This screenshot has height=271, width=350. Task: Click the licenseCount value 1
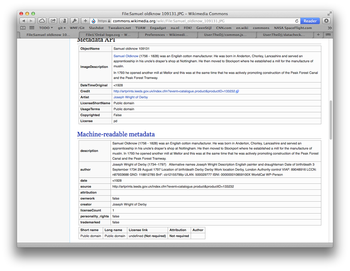pos(113,210)
